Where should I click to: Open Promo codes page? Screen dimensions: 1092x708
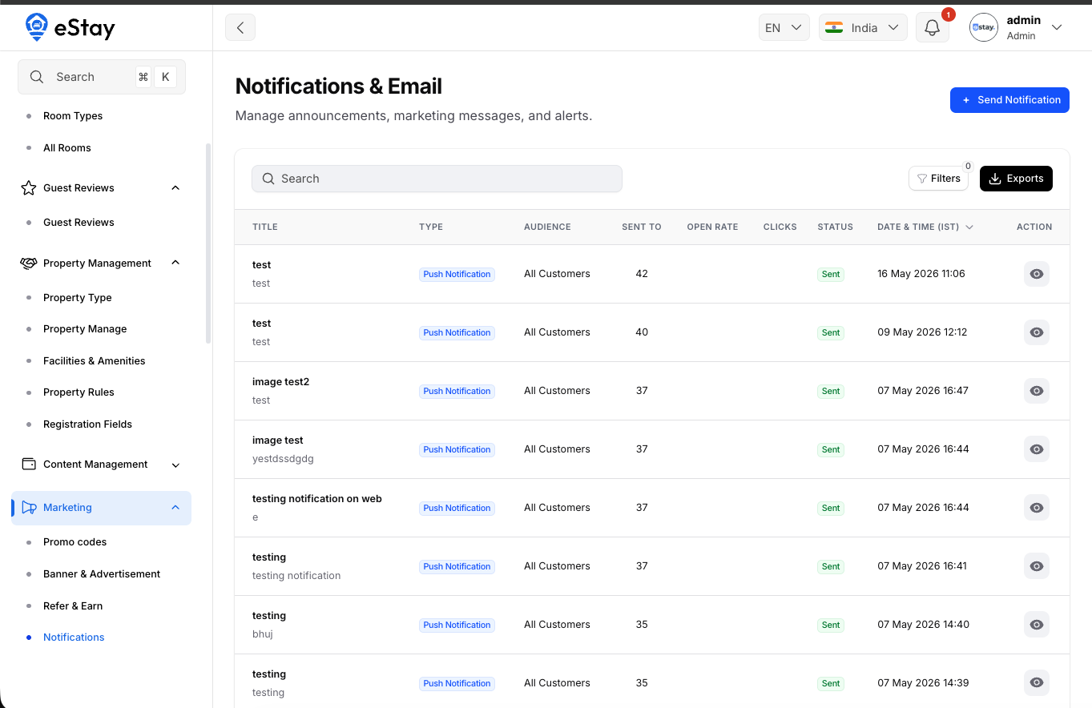tap(75, 542)
